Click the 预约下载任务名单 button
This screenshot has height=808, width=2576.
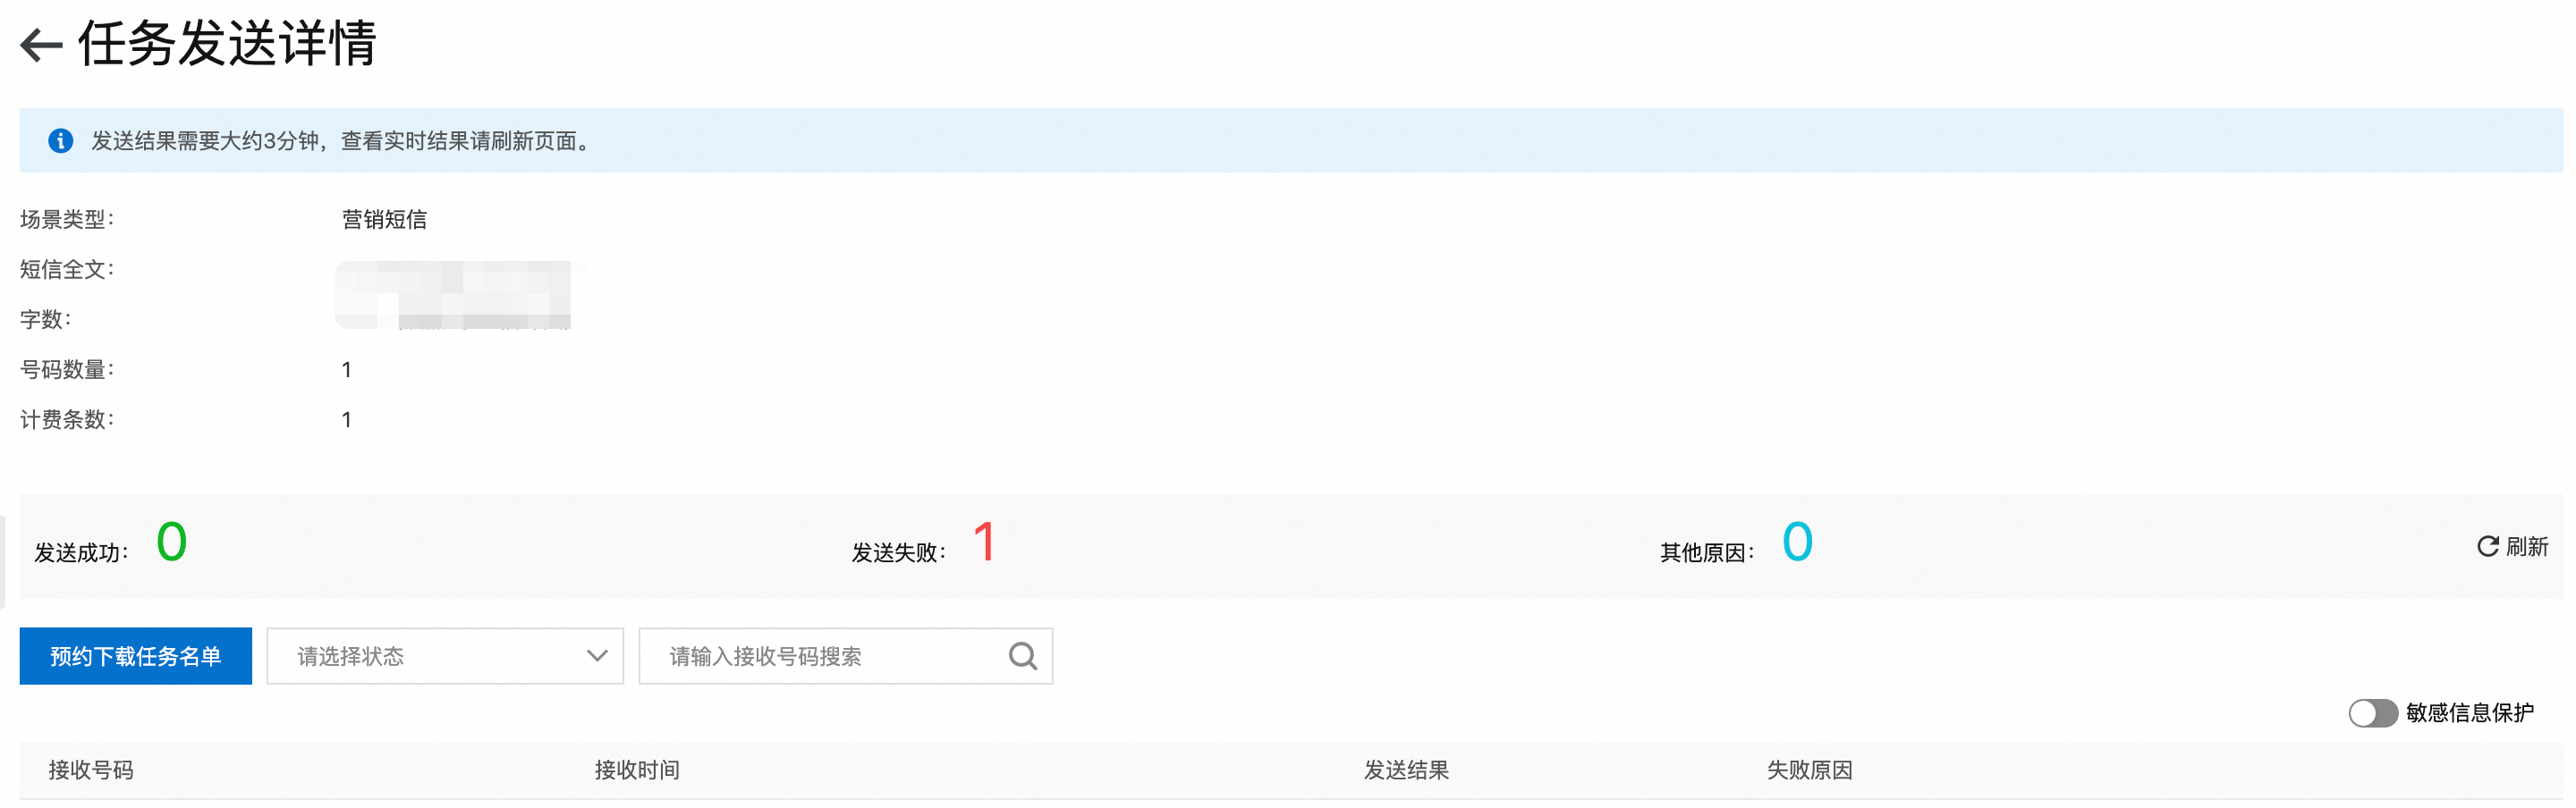coord(136,656)
